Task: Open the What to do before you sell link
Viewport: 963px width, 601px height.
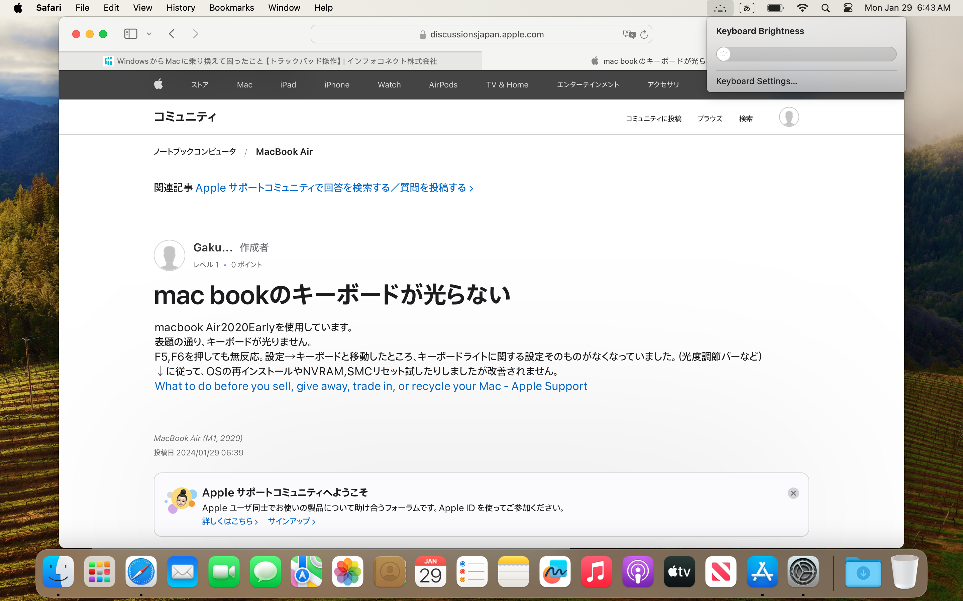Action: click(370, 386)
